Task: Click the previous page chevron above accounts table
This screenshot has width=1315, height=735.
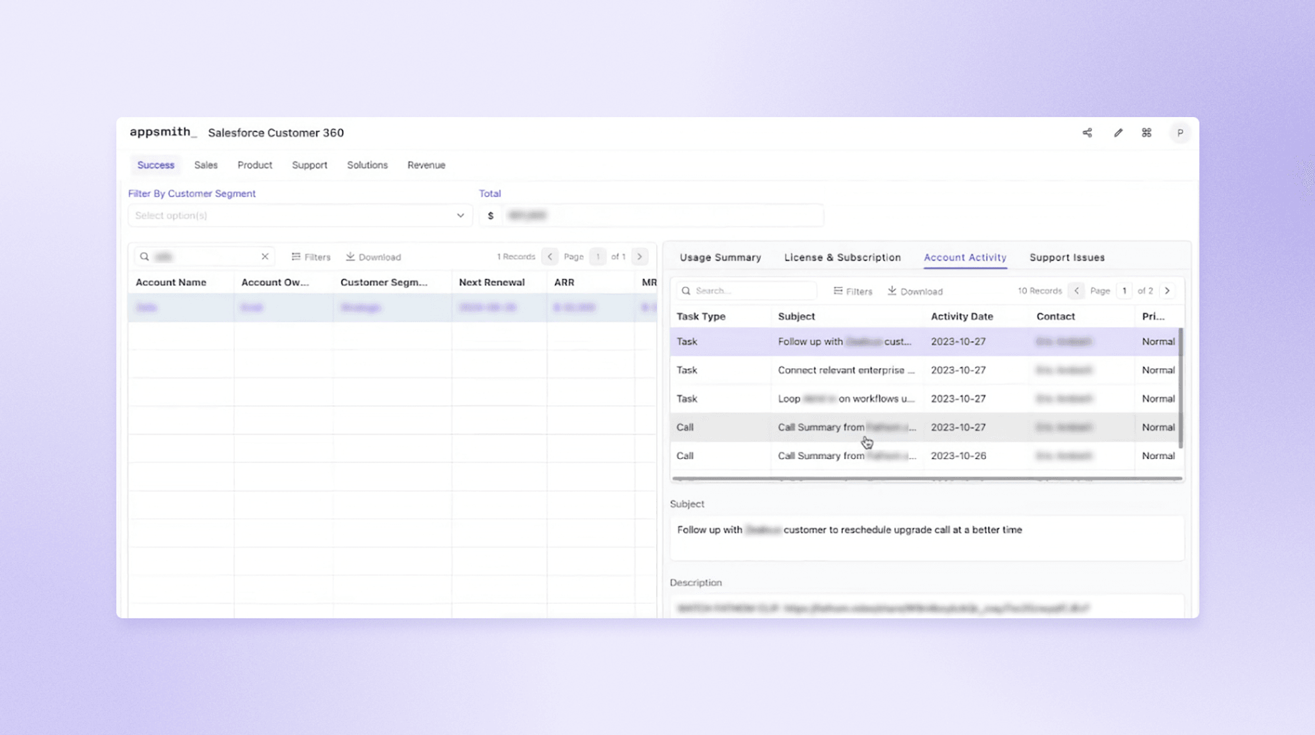Action: point(550,256)
